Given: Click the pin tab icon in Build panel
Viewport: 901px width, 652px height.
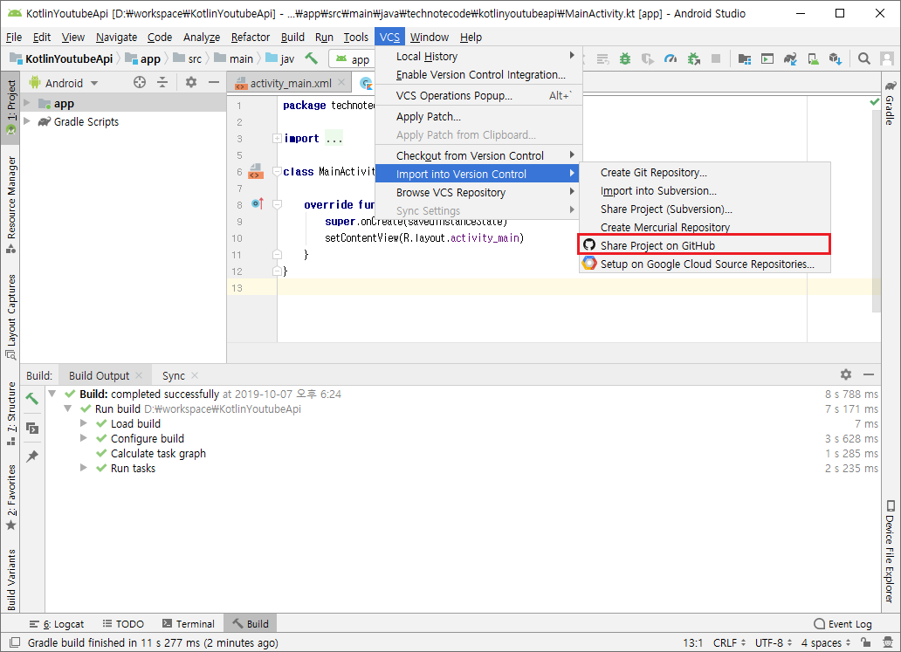Looking at the screenshot, I should click(32, 456).
